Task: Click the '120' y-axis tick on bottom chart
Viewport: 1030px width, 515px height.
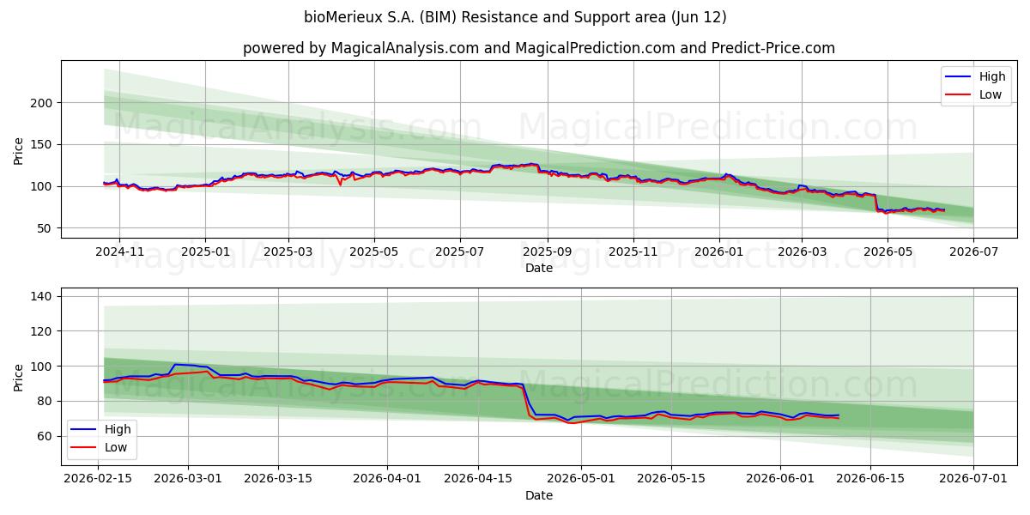Action: (x=44, y=331)
